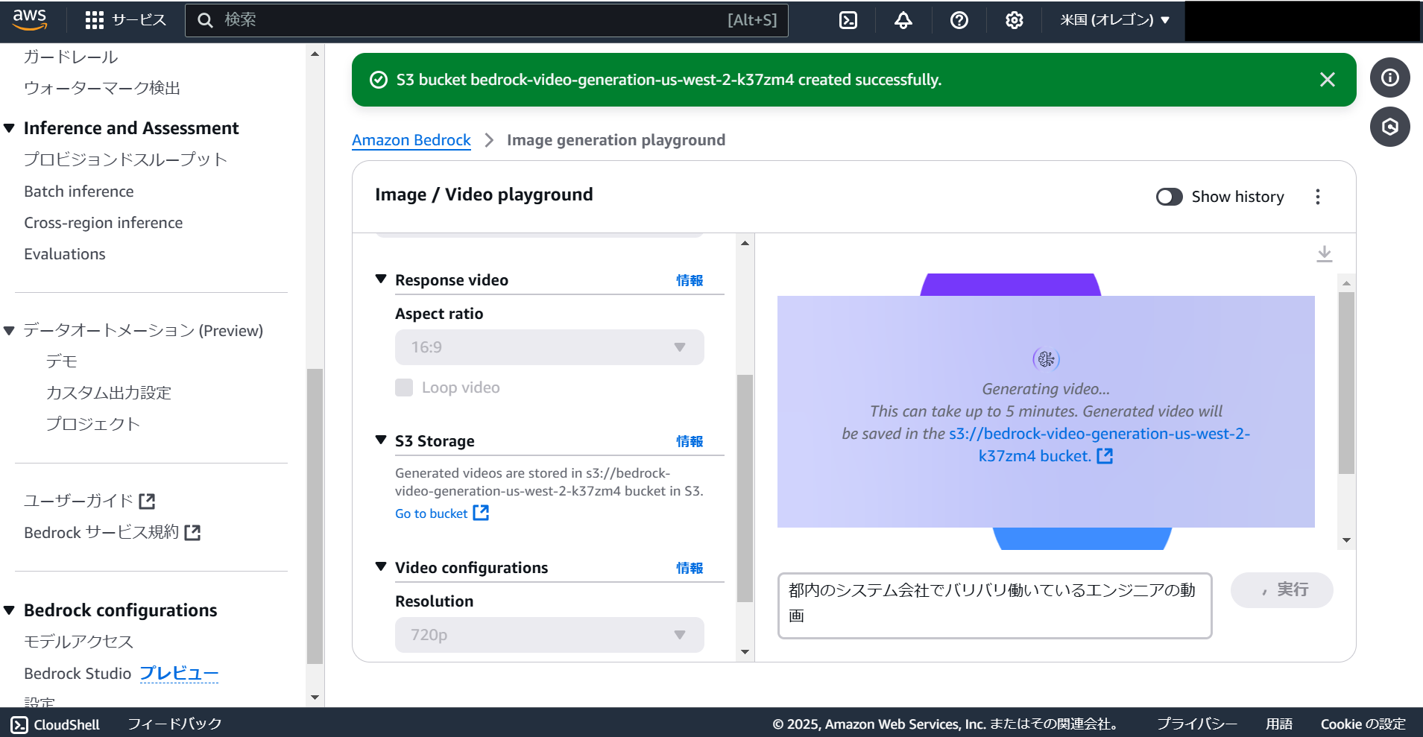Open the settings gear in top bar
Screen dimensions: 1423x737
[x=1015, y=20]
